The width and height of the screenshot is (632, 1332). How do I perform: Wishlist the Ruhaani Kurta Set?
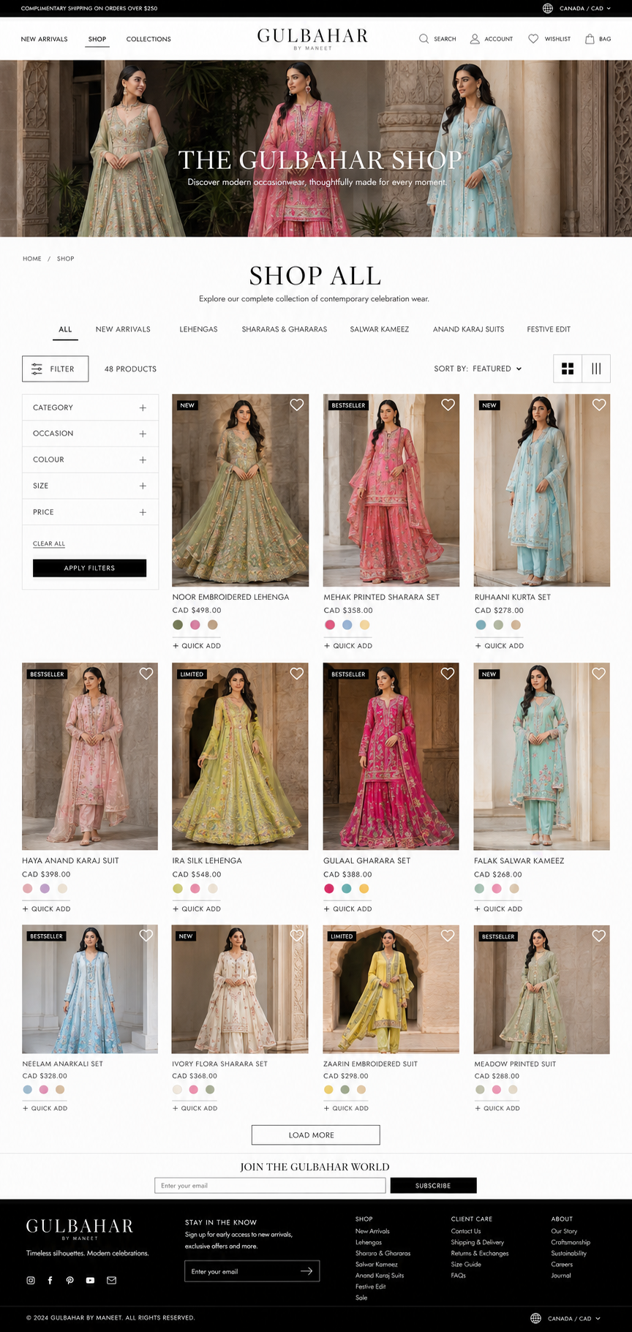pyautogui.click(x=599, y=405)
